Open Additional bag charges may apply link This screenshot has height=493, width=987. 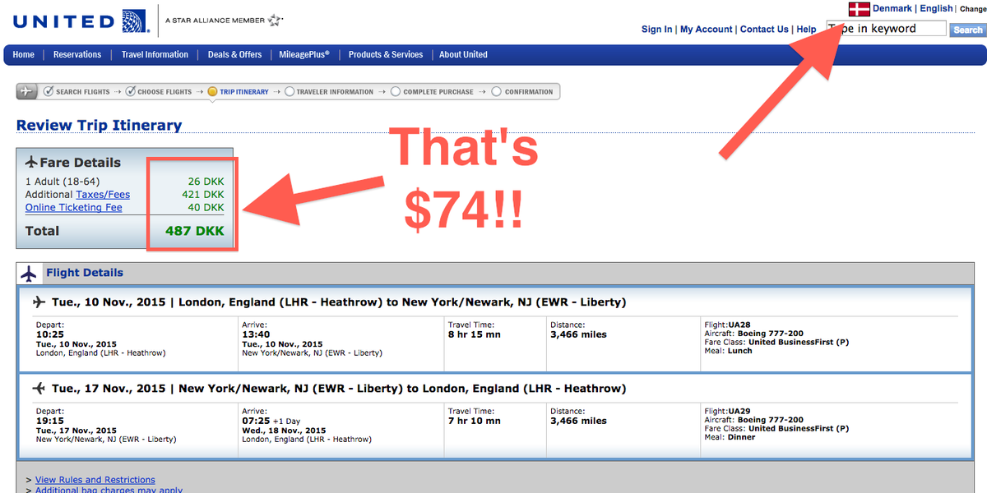109,490
